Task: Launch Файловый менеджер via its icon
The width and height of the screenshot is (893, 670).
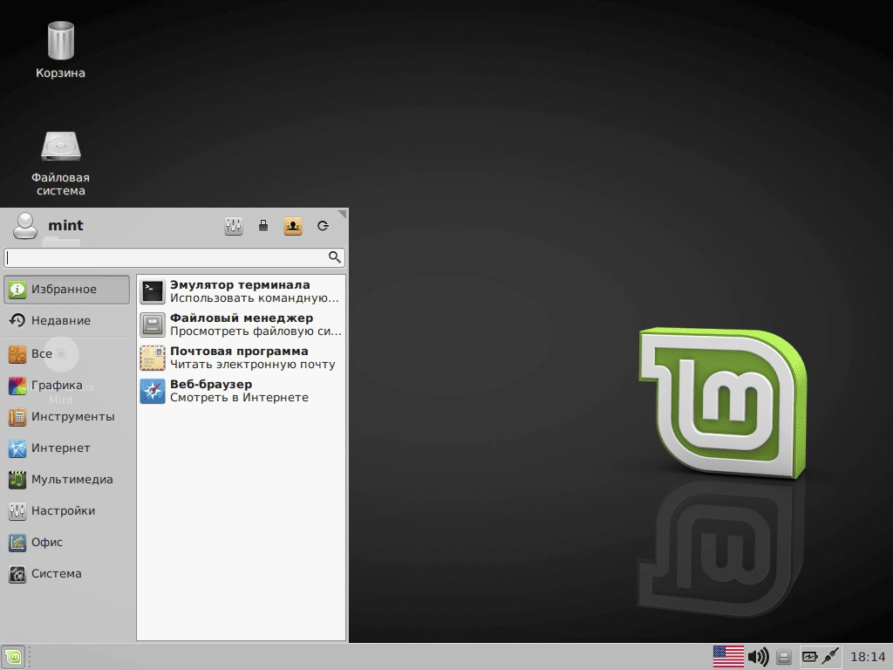Action: pyautogui.click(x=153, y=325)
